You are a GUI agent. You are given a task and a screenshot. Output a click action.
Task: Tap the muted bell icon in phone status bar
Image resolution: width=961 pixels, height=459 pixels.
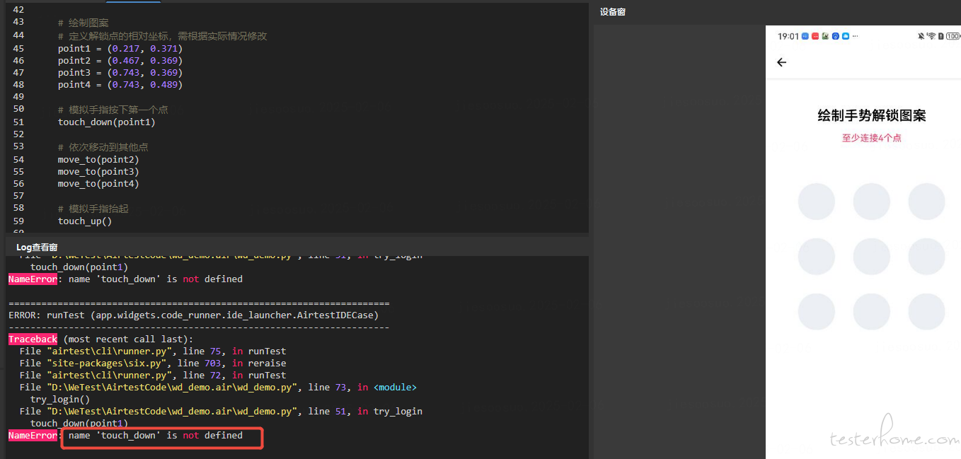(x=921, y=36)
